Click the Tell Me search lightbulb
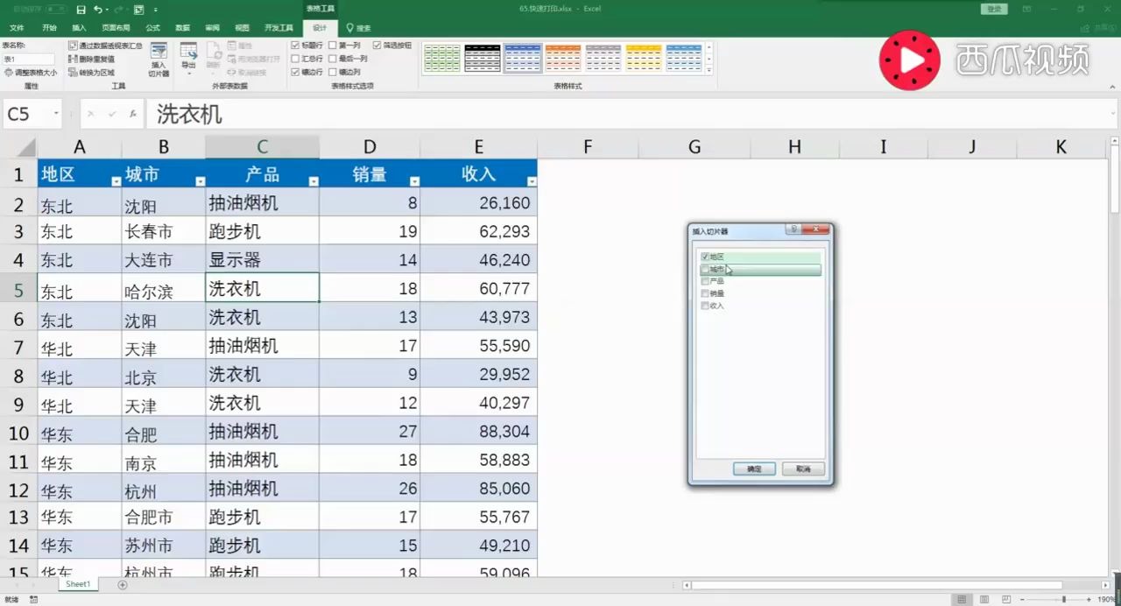Image resolution: width=1121 pixels, height=606 pixels. point(350,28)
